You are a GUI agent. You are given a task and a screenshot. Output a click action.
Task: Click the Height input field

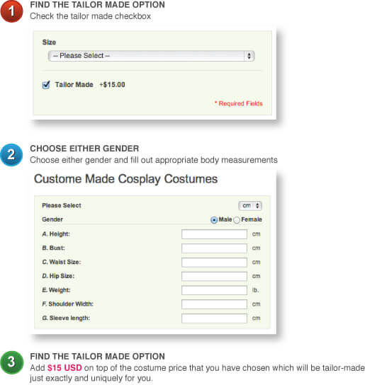pos(214,234)
